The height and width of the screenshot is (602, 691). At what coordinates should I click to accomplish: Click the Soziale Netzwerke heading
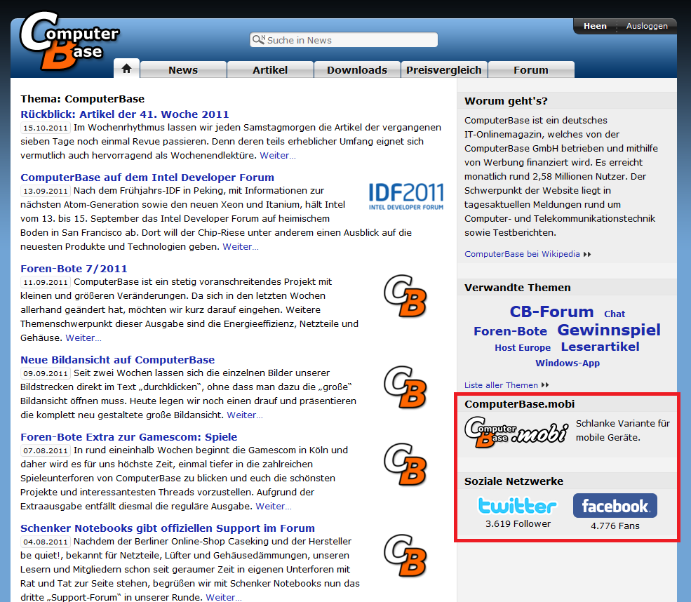point(514,481)
